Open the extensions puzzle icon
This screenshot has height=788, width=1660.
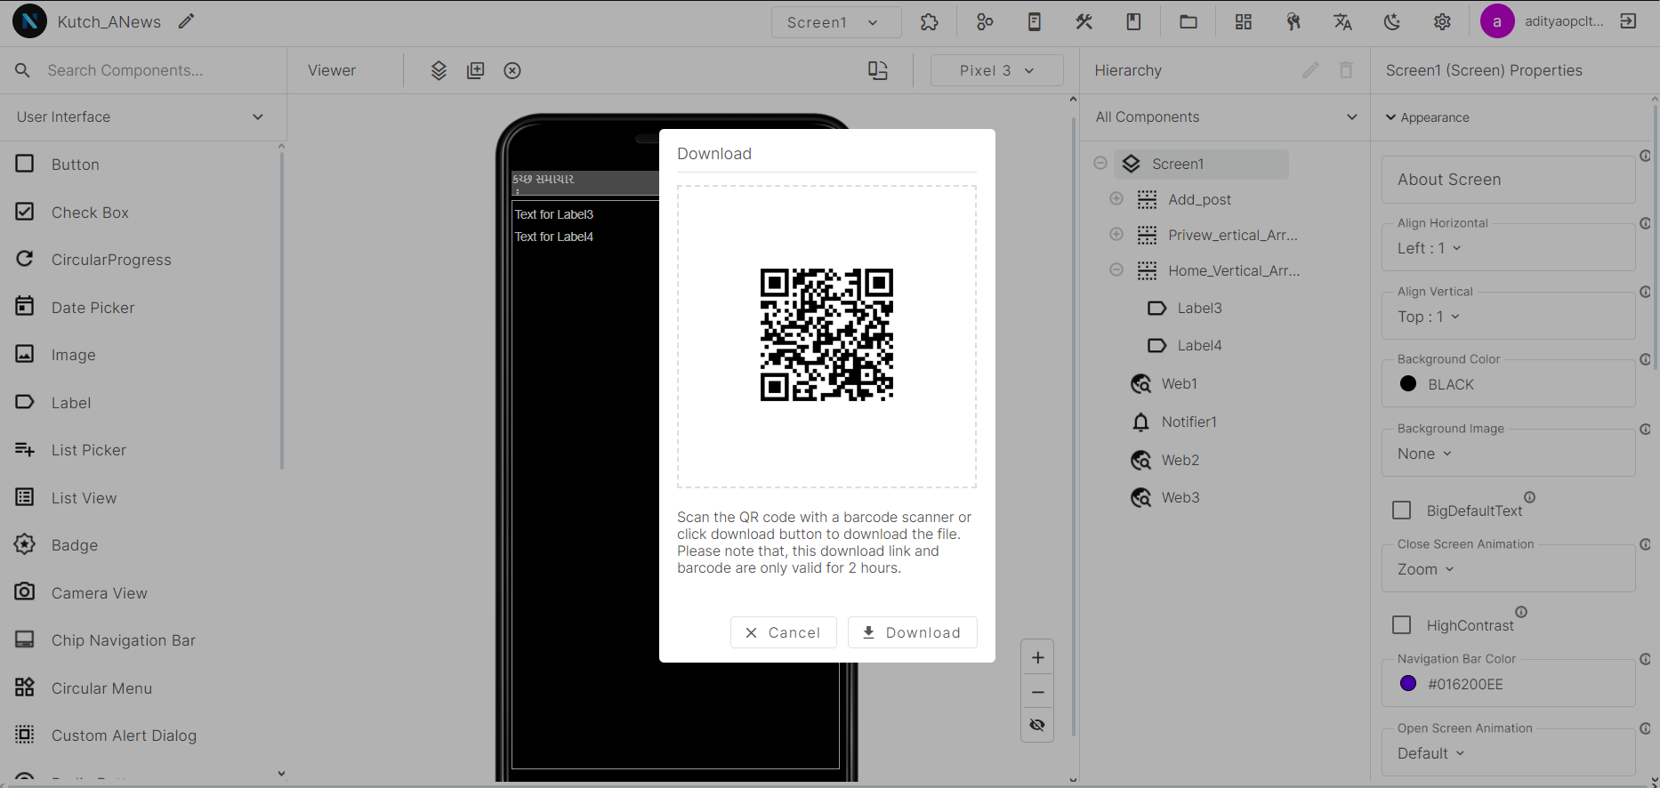[x=930, y=22]
